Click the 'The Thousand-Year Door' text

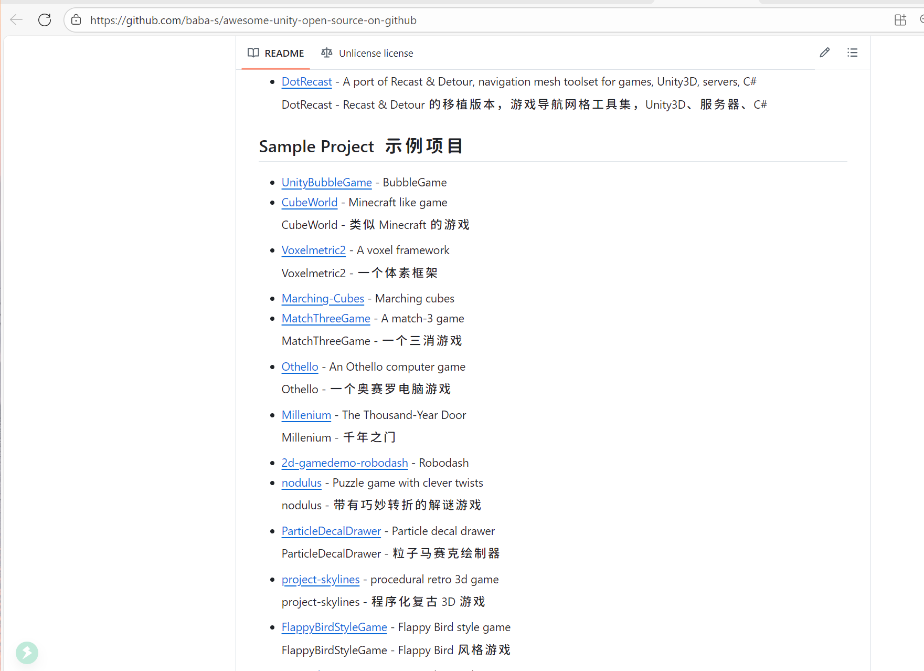[404, 415]
